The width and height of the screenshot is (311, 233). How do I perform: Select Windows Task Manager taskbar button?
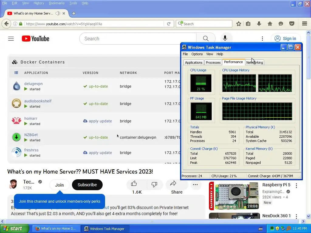tap(105, 229)
